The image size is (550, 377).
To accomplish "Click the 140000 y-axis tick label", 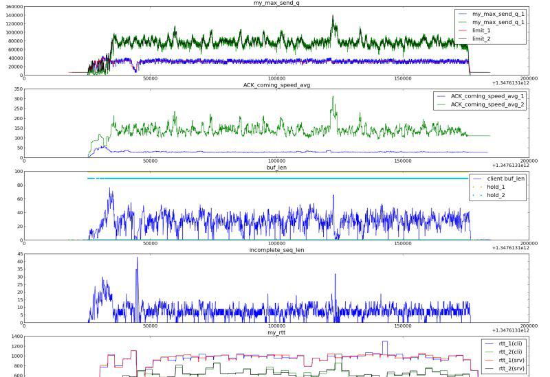I will [x=14, y=15].
